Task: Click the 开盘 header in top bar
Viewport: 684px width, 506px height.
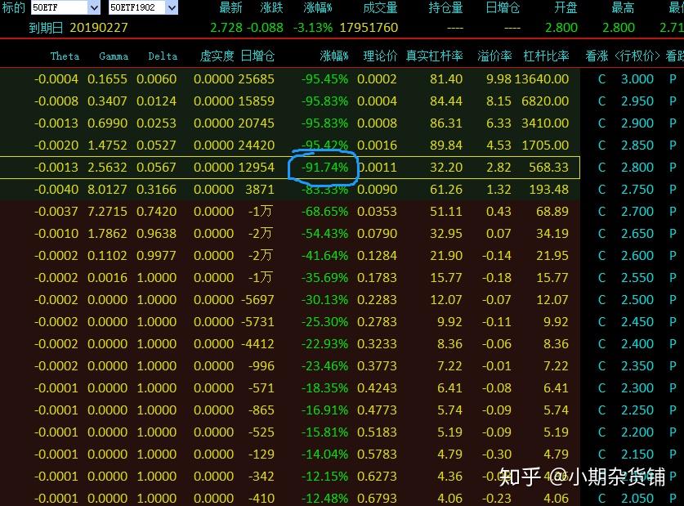Action: coord(566,7)
